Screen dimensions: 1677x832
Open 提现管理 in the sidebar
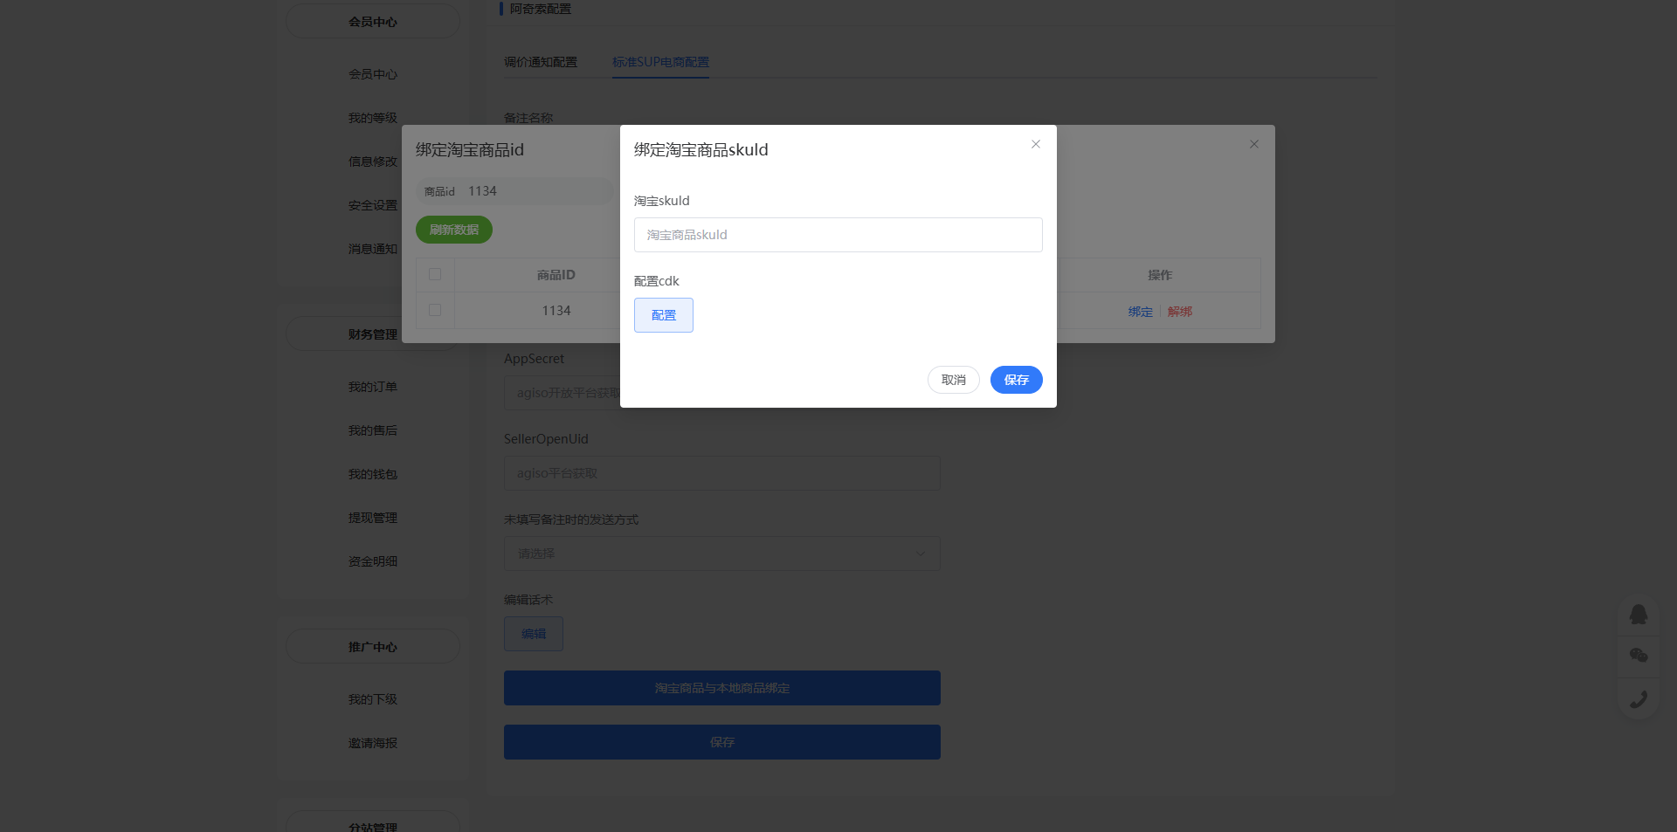tap(373, 518)
